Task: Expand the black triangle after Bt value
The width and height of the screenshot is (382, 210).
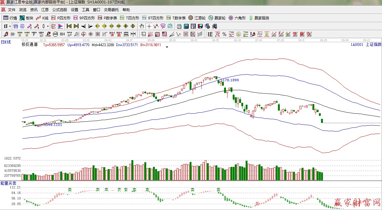Action: pos(167,47)
